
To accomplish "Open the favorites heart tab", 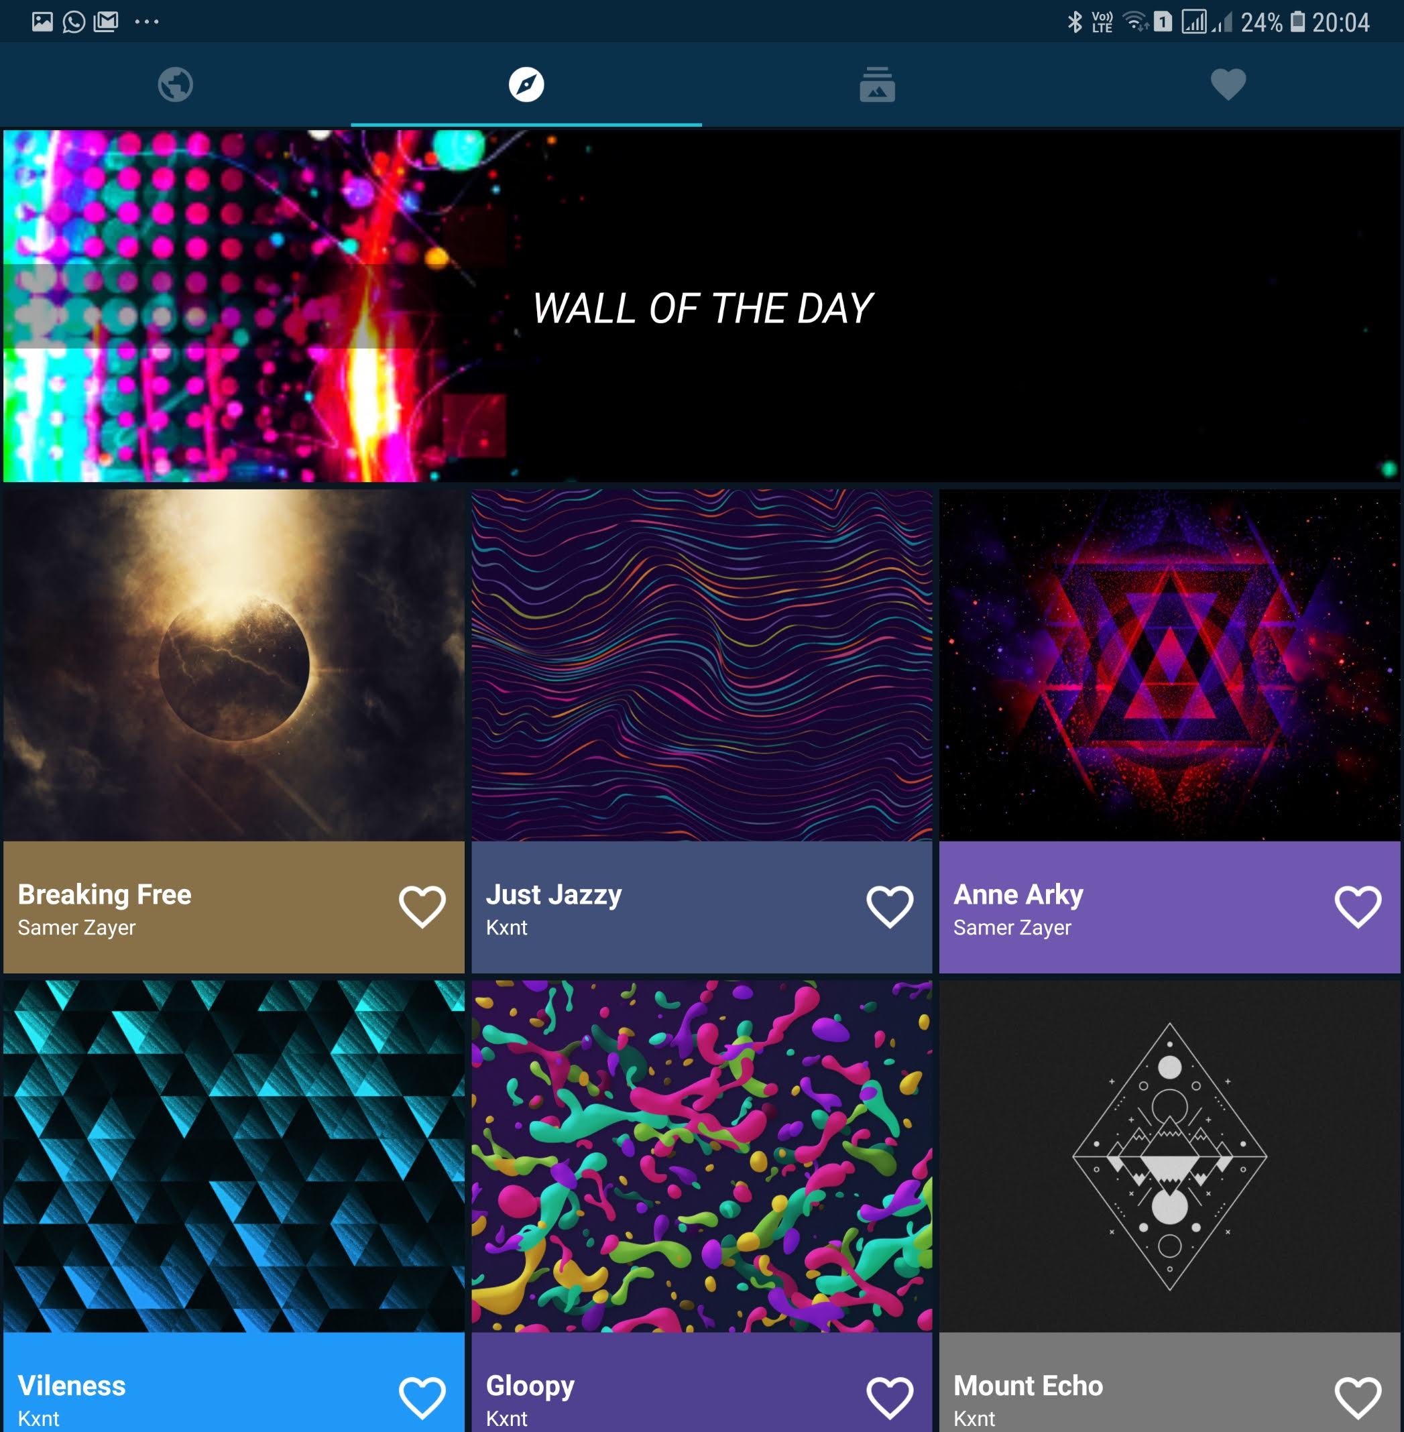I will [x=1228, y=84].
